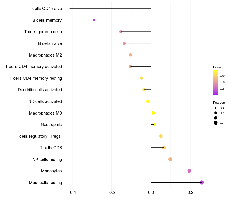Click the T cells regulatory Tregs label

pyautogui.click(x=38, y=136)
